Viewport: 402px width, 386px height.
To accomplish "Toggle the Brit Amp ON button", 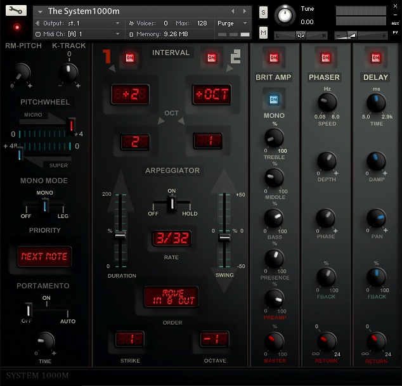I will coord(273,58).
